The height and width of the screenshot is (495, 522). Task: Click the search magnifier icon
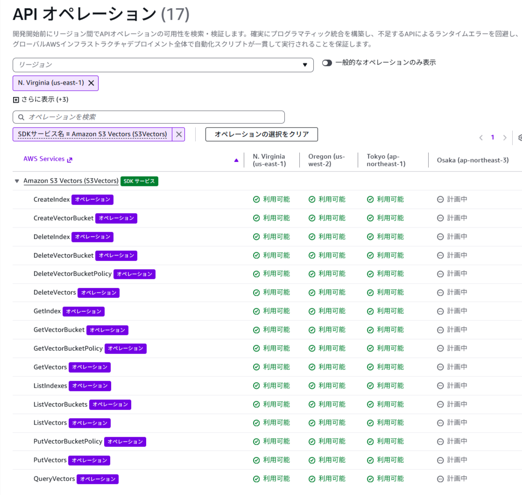[x=21, y=117]
